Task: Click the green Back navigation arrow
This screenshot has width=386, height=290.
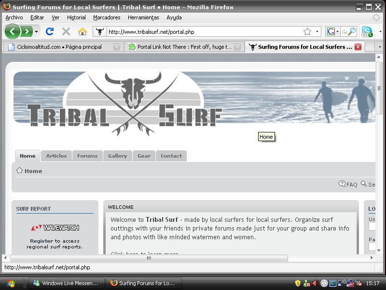Action: point(12,31)
